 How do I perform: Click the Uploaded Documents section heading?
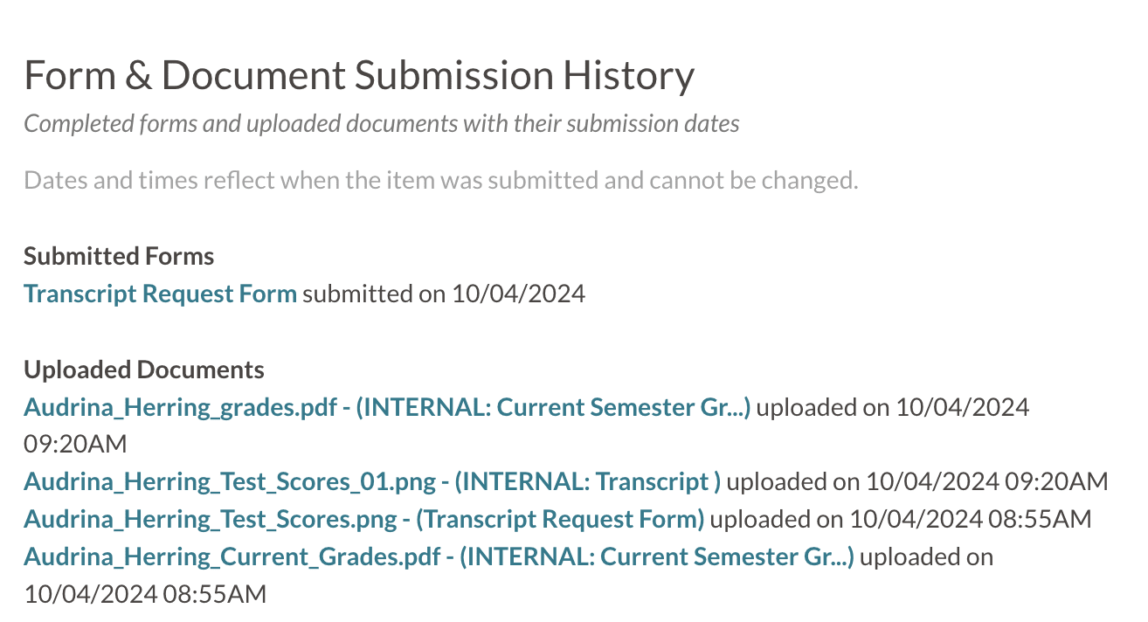(x=144, y=370)
